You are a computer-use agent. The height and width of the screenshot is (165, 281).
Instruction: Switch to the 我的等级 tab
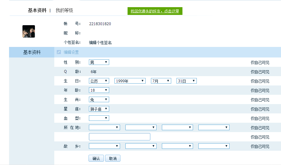click(64, 10)
